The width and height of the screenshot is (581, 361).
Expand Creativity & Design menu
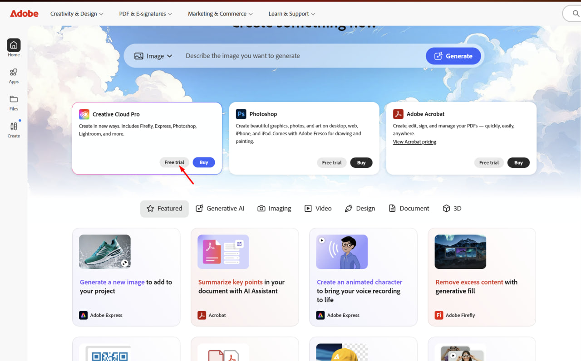[x=77, y=14]
